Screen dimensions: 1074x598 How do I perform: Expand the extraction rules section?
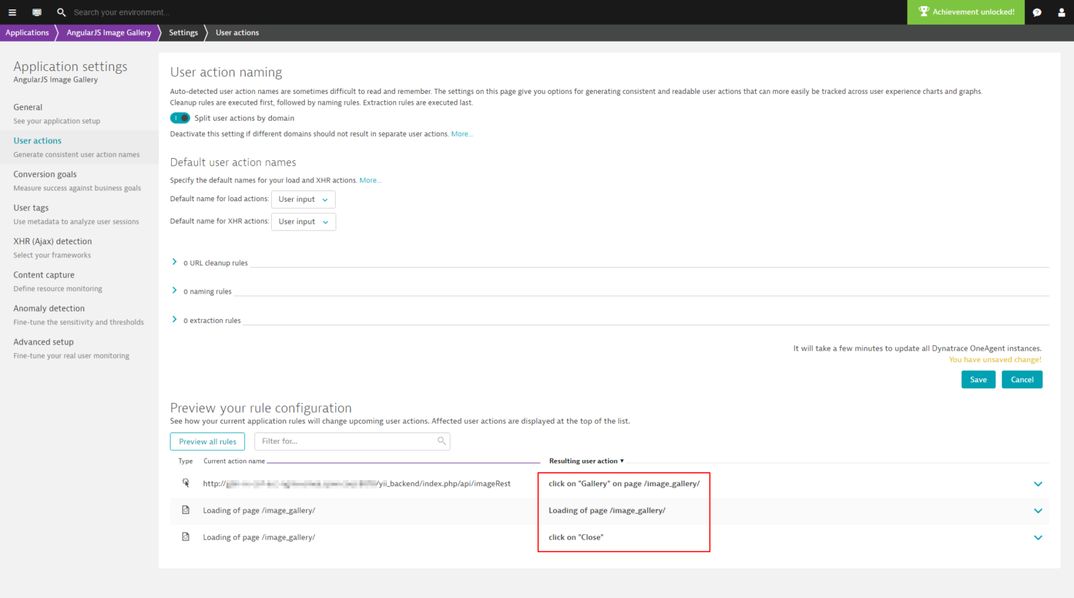[x=175, y=320]
